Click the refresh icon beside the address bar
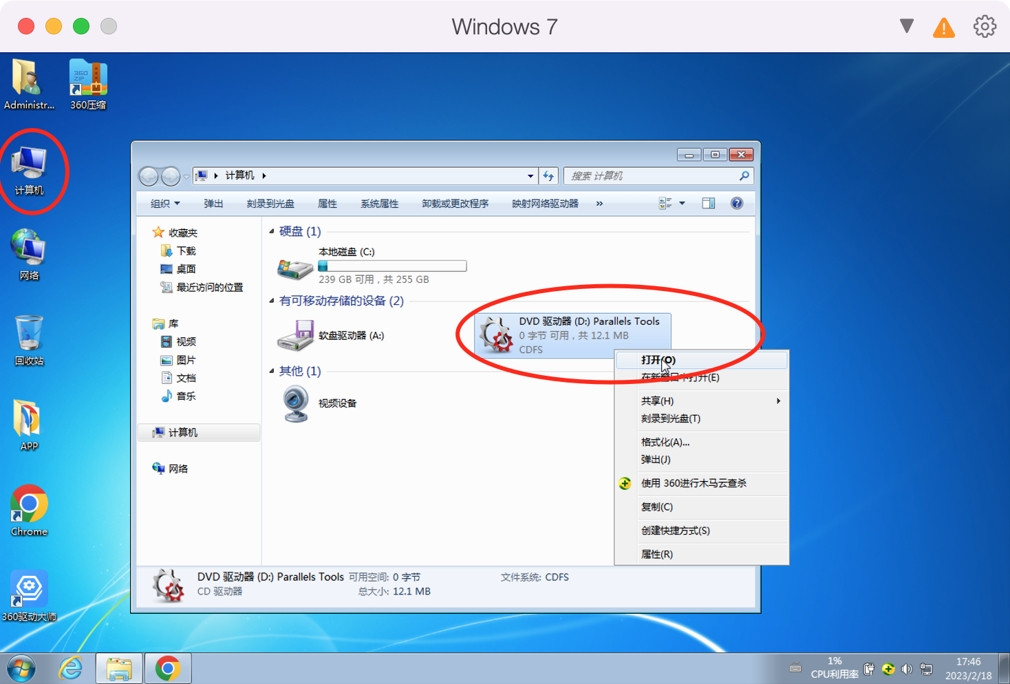Screen dimensions: 1010x684 [549, 175]
